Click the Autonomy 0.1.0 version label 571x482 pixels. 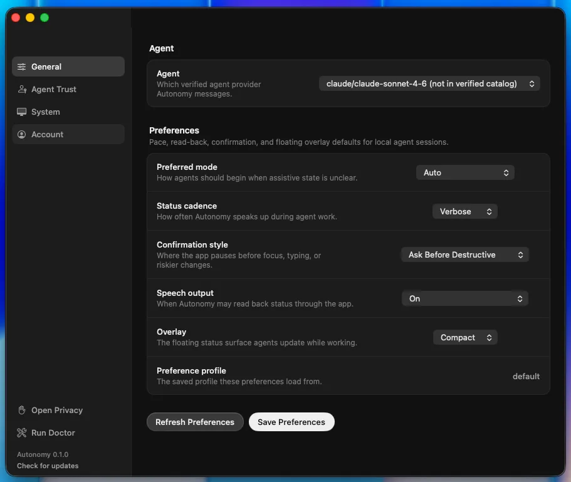coord(43,454)
